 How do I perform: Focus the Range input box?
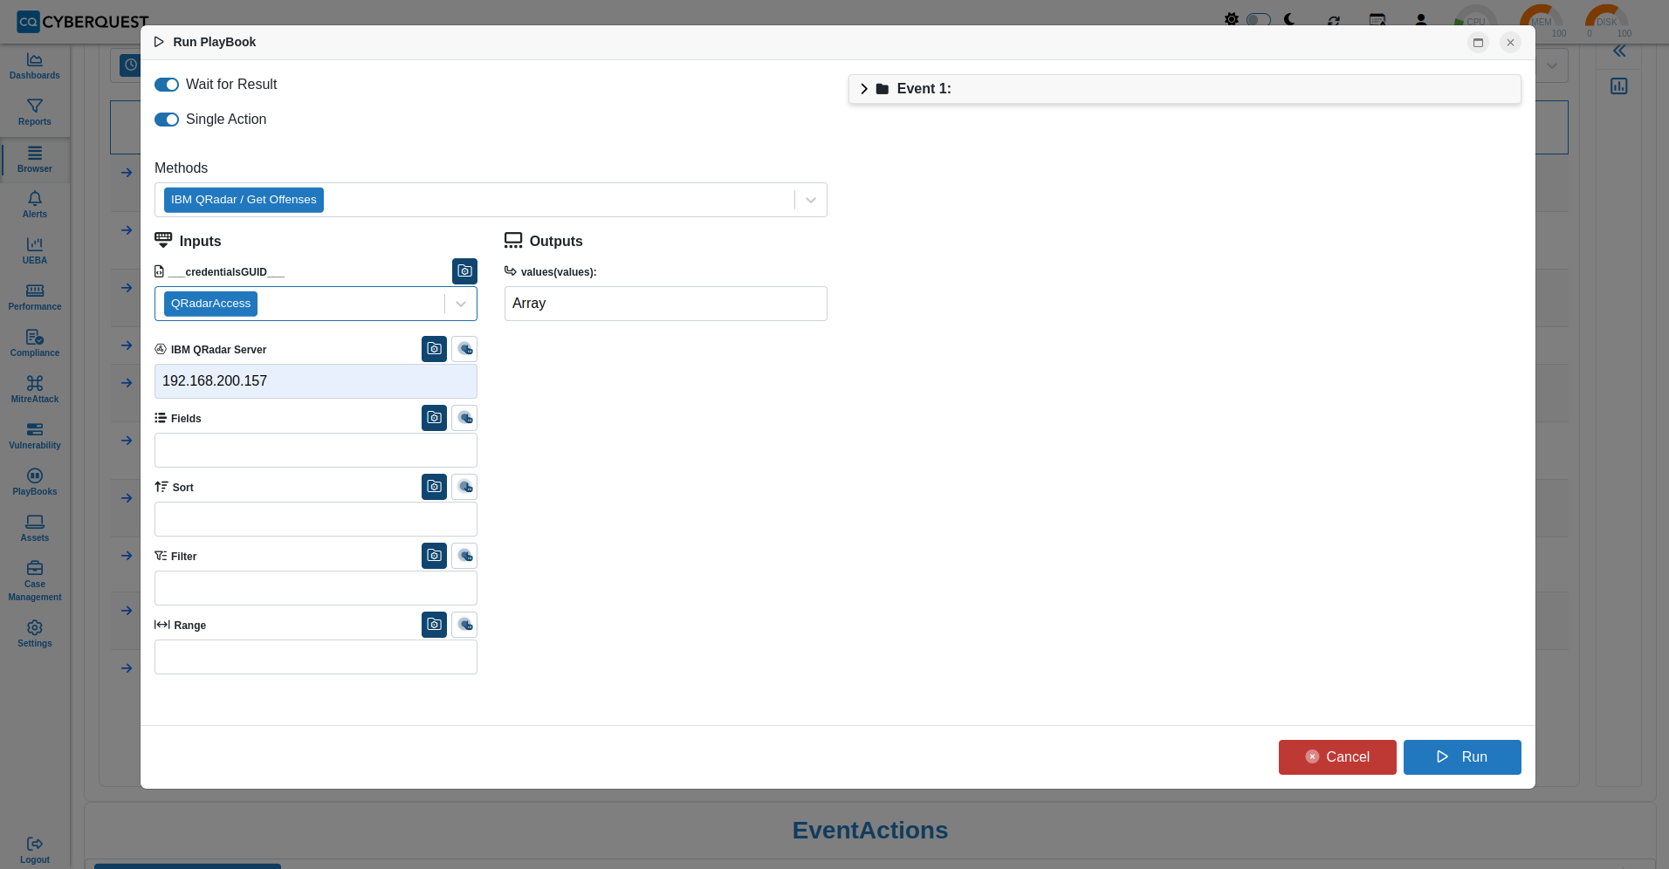pos(316,657)
